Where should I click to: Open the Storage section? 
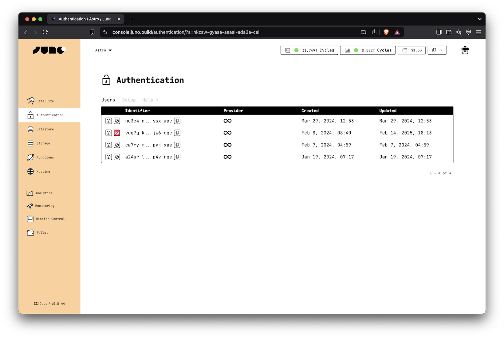[x=43, y=143]
